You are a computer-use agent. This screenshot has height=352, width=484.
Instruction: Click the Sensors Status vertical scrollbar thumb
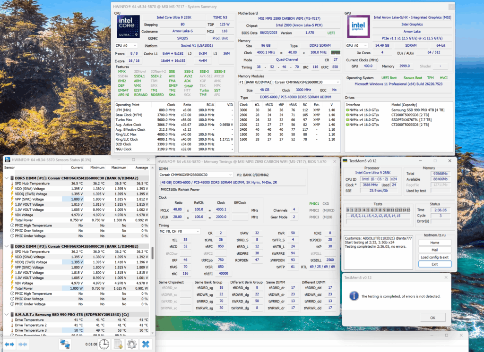click(152, 253)
